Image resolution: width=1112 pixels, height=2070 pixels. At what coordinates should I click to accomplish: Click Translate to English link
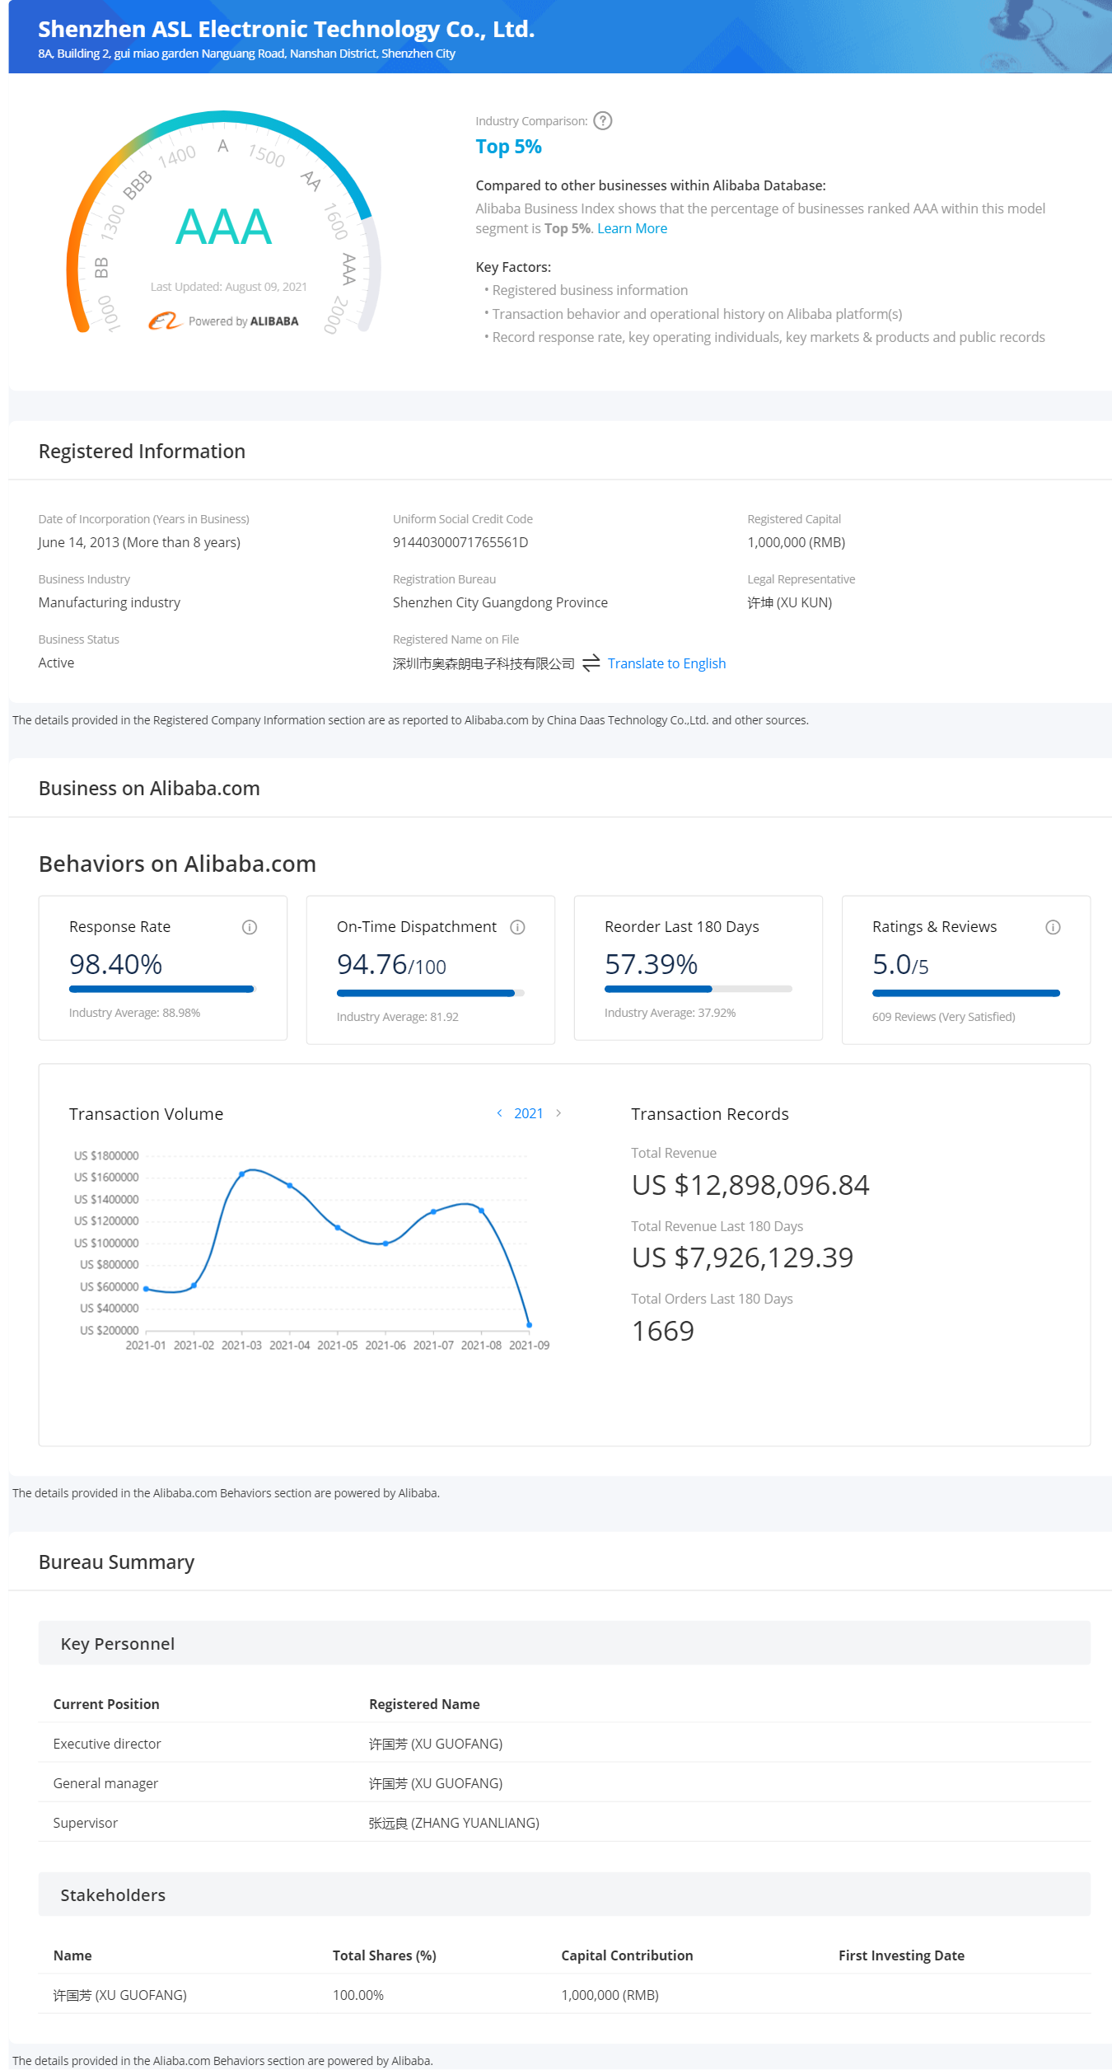[666, 663]
